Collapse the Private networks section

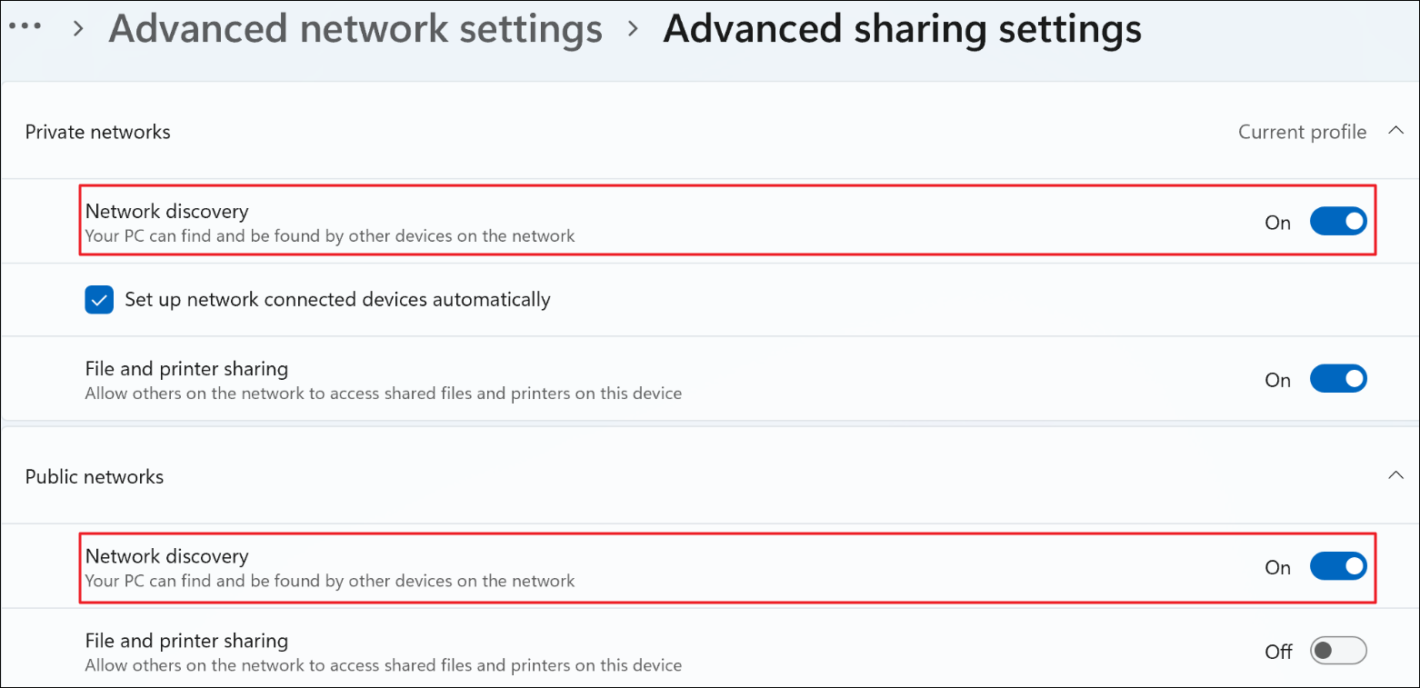pos(1395,131)
